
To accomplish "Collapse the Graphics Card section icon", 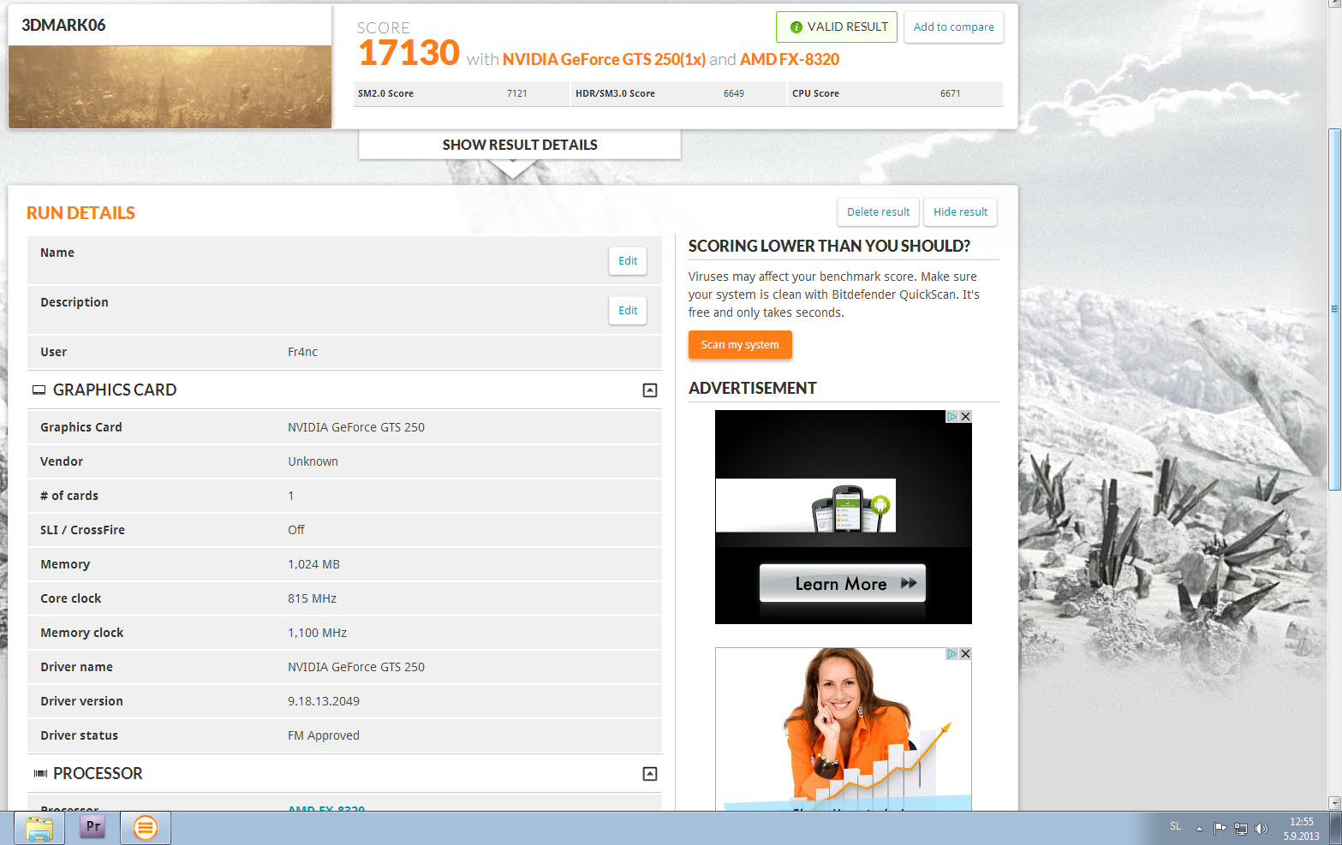I will (x=650, y=390).
